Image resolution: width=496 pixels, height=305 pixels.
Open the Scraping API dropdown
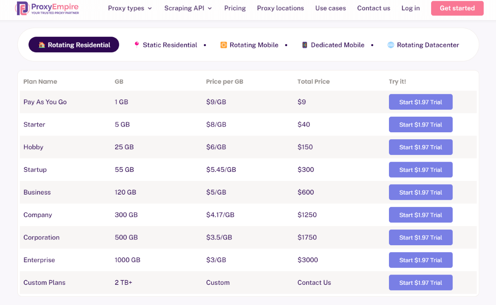coord(188,8)
